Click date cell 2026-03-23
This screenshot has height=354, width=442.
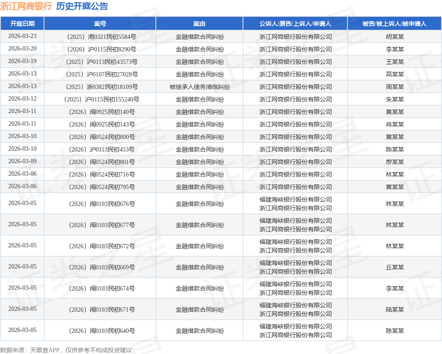click(x=22, y=36)
